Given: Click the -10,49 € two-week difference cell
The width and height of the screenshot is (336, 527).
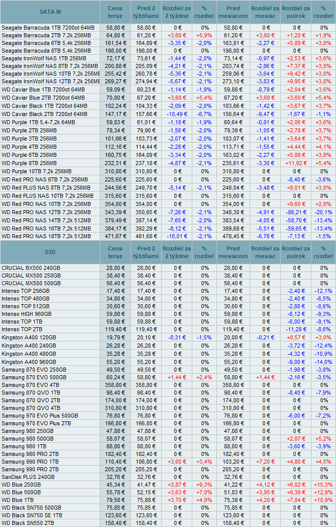Looking at the screenshot, I should click(x=176, y=114).
